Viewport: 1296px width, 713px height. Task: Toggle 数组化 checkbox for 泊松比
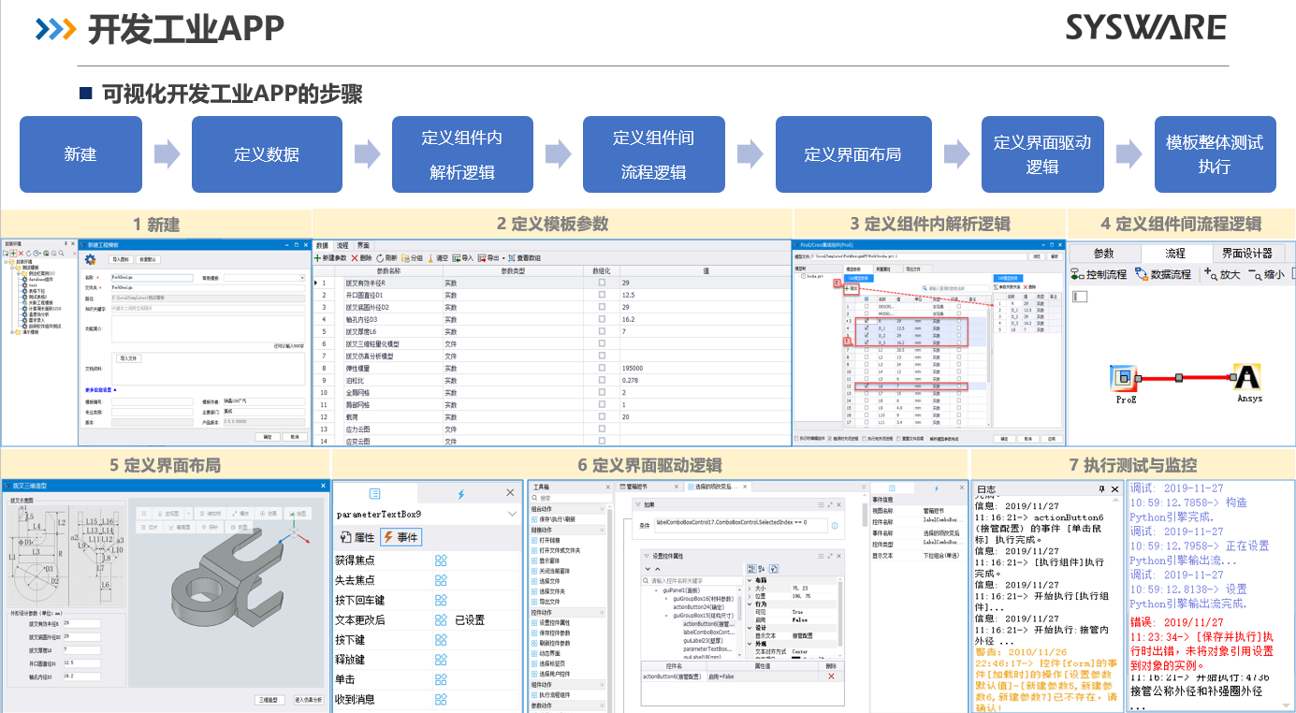pos(601,380)
